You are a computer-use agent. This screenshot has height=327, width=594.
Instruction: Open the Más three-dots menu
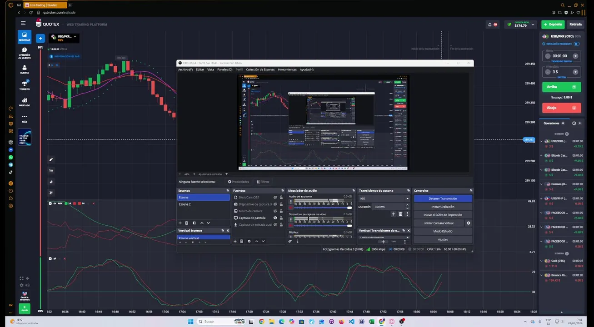[25, 118]
